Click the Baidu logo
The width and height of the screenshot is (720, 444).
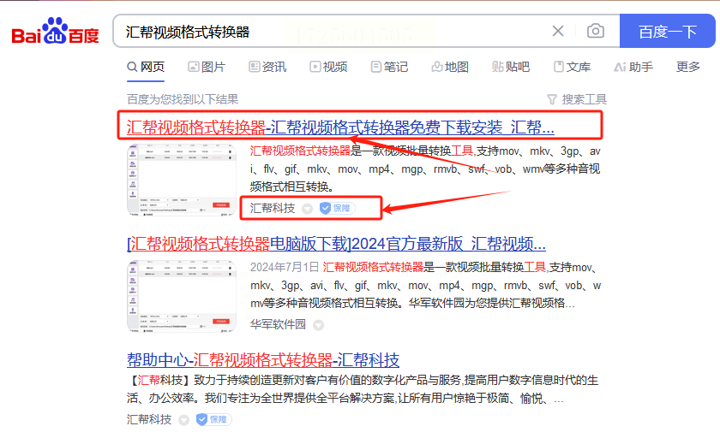(55, 31)
